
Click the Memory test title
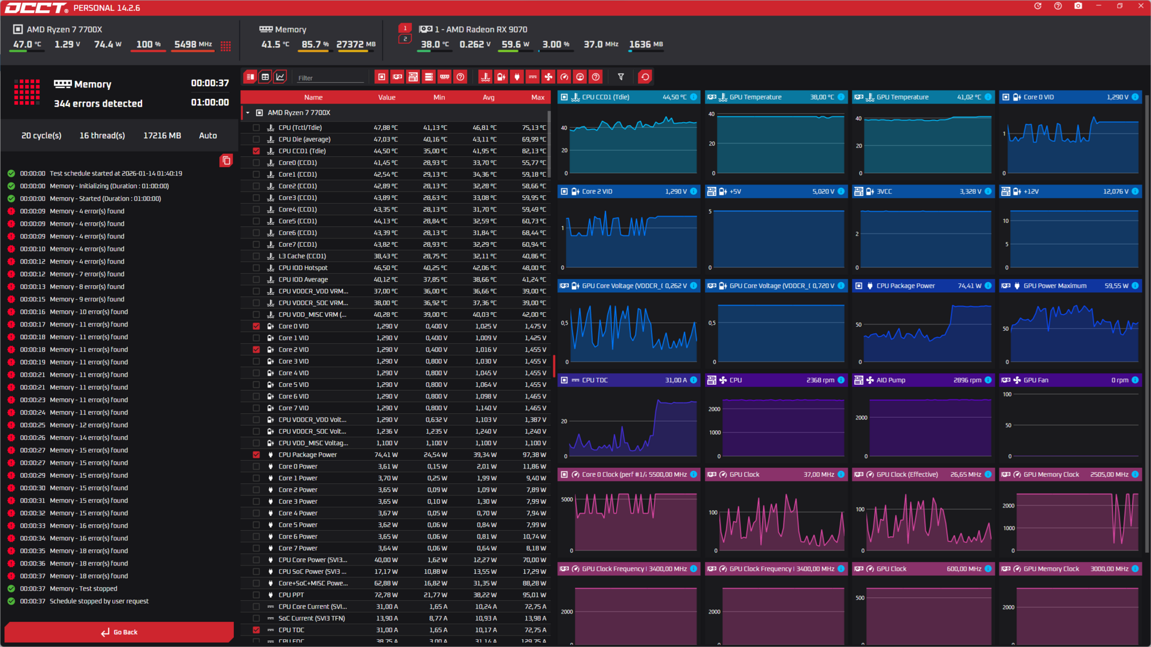coord(92,85)
